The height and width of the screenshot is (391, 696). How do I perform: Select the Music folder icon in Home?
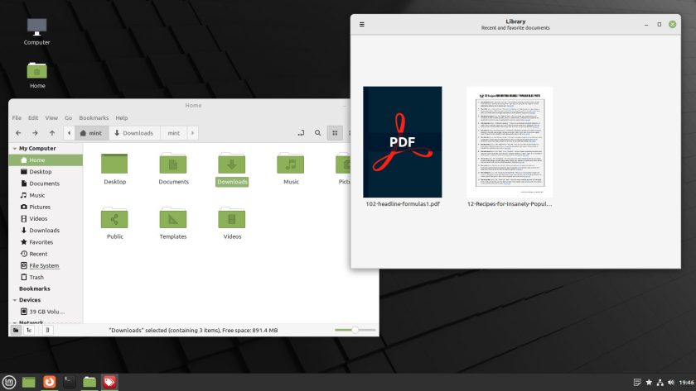point(291,164)
